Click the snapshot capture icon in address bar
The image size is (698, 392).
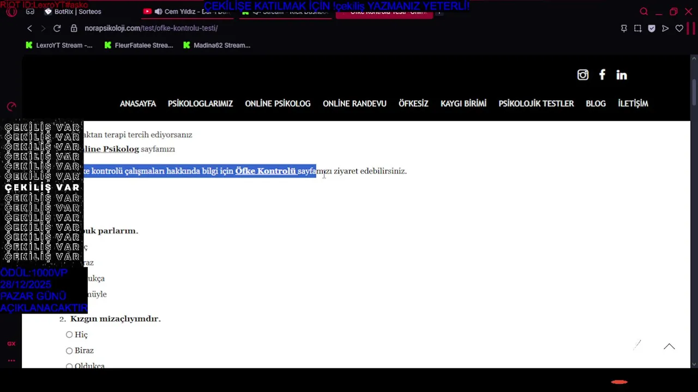637,28
